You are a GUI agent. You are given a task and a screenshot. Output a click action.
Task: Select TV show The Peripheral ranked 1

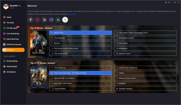click(x=80, y=68)
